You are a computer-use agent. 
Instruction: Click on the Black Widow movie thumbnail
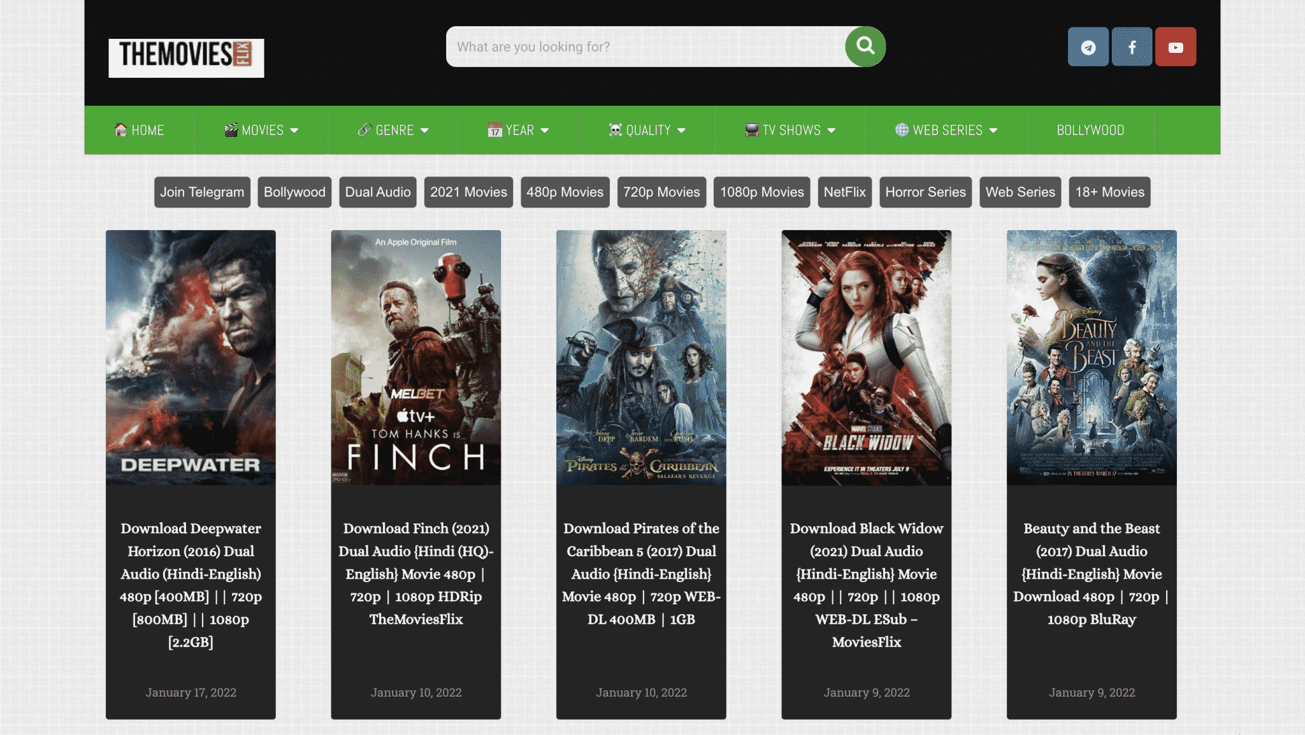pyautogui.click(x=866, y=357)
